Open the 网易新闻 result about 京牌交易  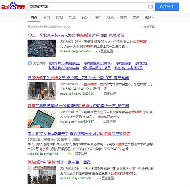click(78, 78)
